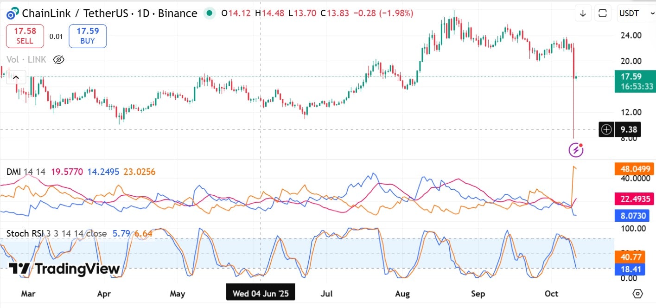This screenshot has height=308, width=656.
Task: Click the 17.59 BUY button
Action: click(x=88, y=36)
